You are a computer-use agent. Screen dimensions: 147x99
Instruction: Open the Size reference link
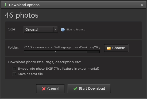pyautogui.click(x=76, y=30)
